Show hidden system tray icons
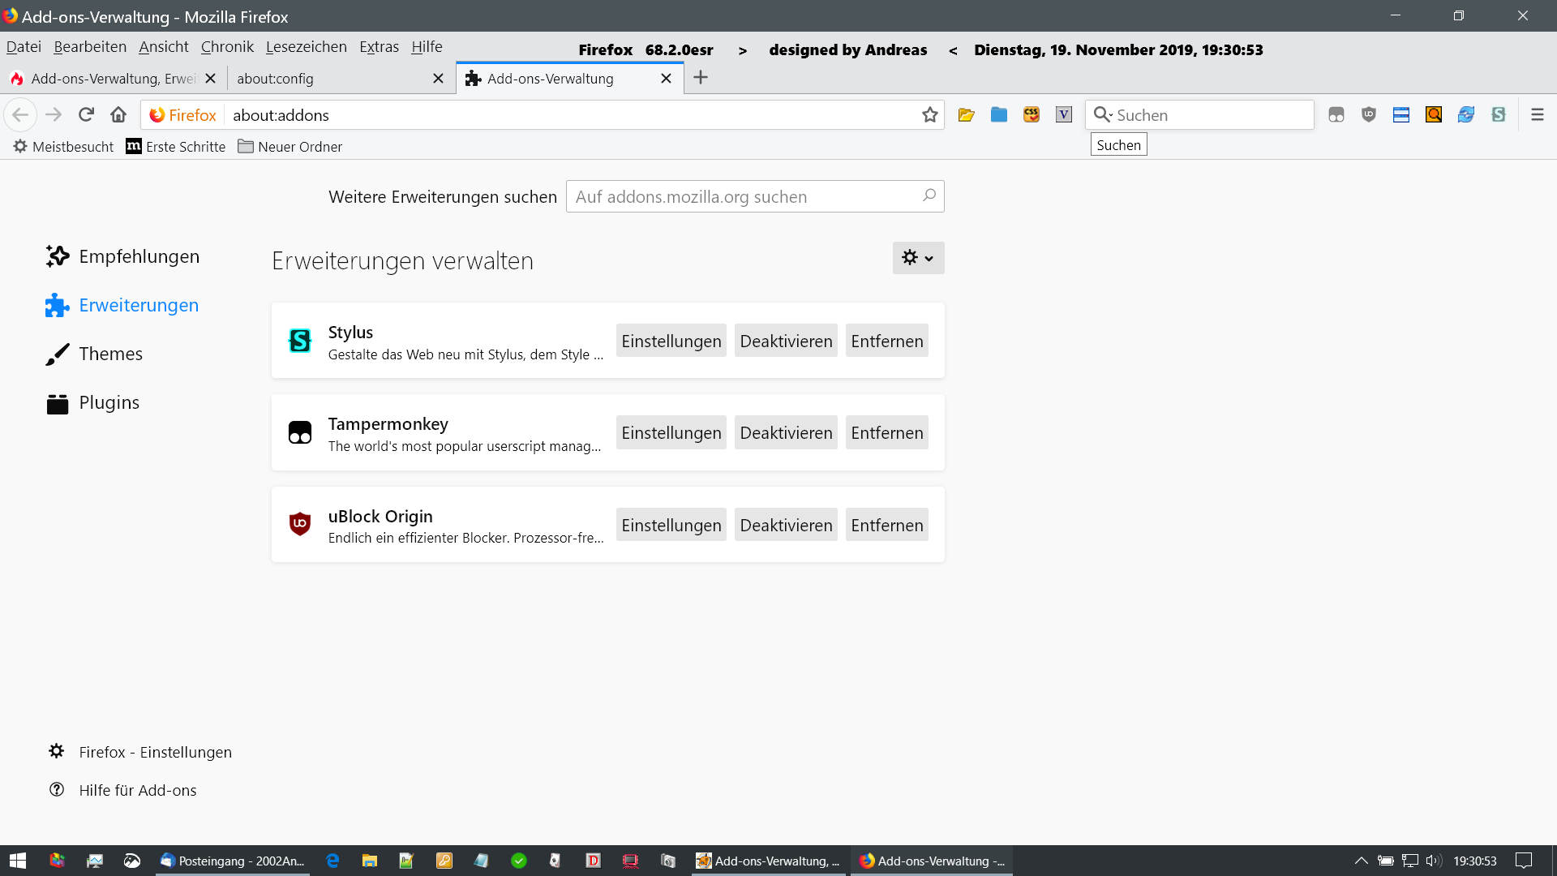The height and width of the screenshot is (876, 1557). tap(1361, 861)
